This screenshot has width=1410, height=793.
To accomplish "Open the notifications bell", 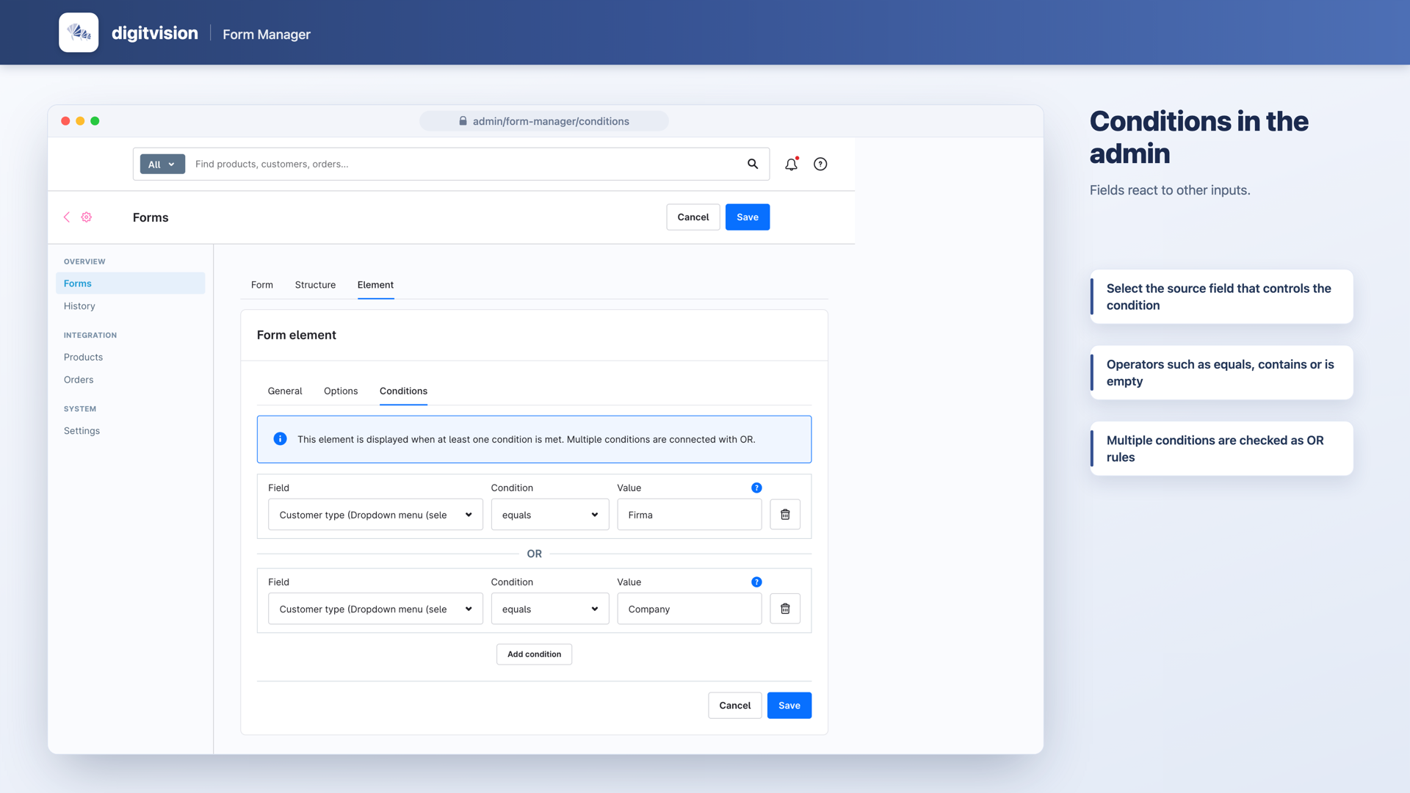I will coord(791,164).
